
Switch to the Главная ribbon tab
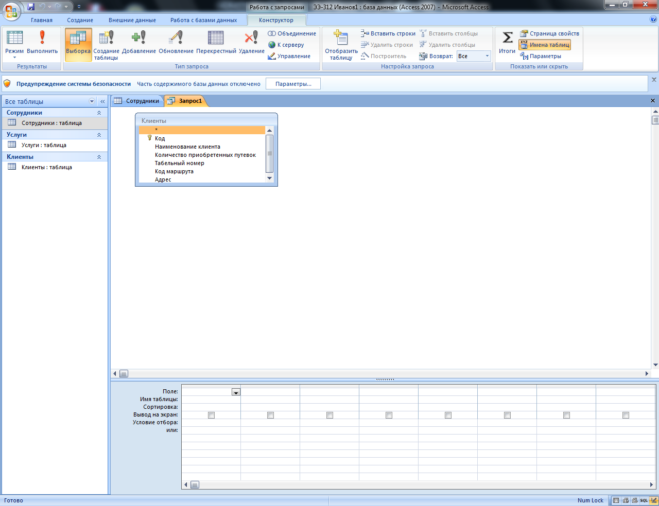point(42,20)
